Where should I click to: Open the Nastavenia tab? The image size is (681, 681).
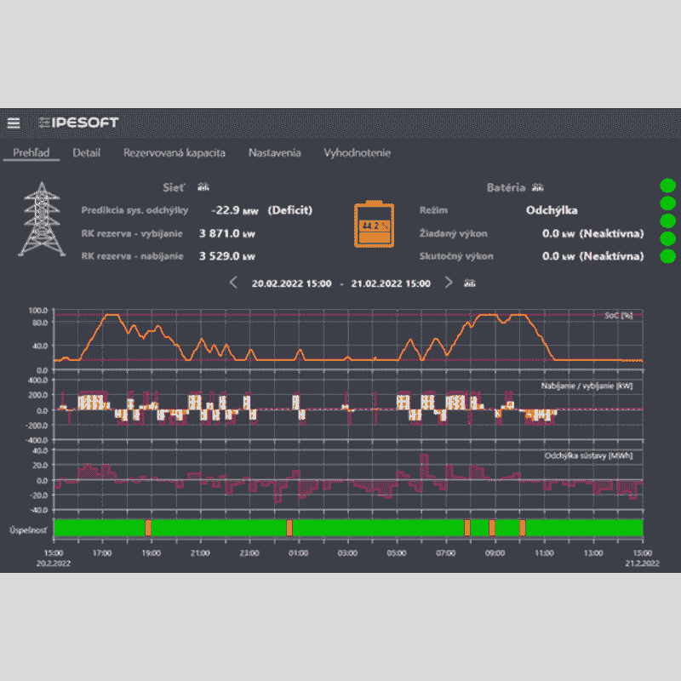tap(274, 153)
